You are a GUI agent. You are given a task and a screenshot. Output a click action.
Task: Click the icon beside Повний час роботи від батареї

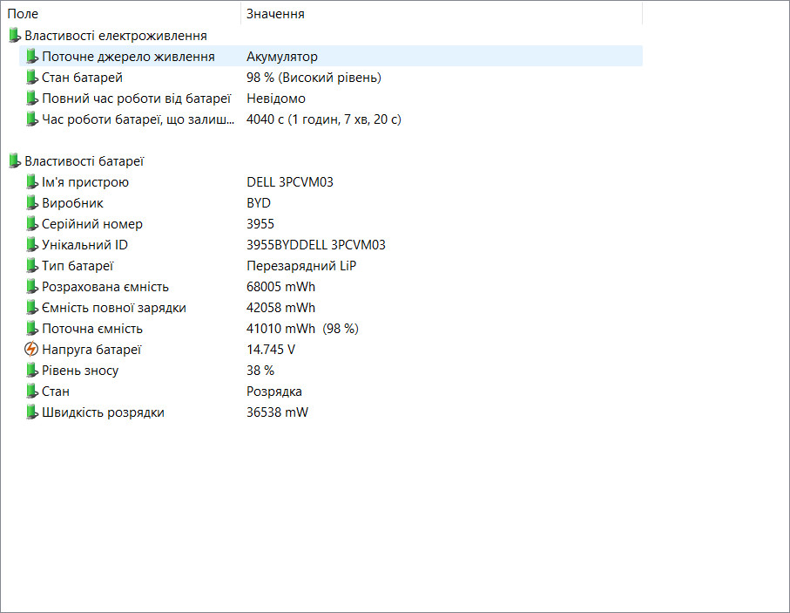click(31, 98)
